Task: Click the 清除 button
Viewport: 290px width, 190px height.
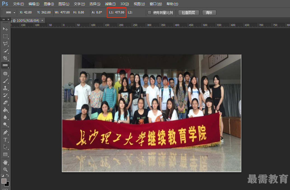Action: (209, 13)
